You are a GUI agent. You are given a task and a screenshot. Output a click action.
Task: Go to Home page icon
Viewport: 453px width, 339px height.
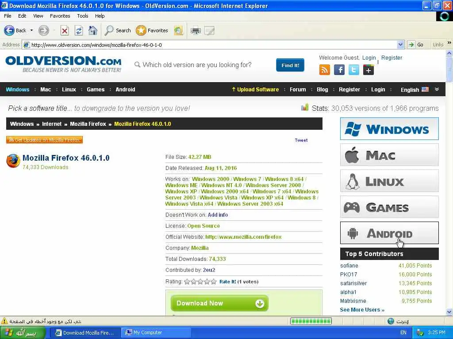(x=93, y=30)
